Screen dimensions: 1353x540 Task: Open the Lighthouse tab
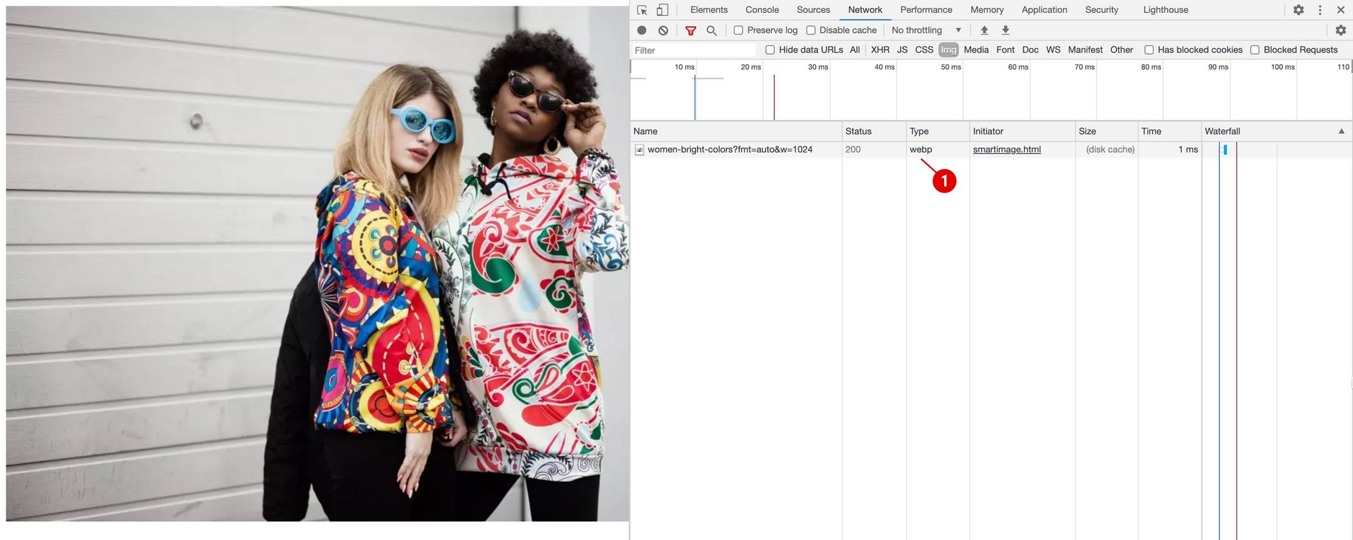pos(1165,10)
